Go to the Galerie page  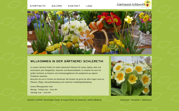coord(57,6)
